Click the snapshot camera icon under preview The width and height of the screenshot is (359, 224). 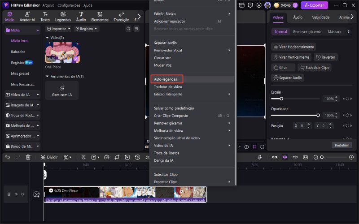246,147
